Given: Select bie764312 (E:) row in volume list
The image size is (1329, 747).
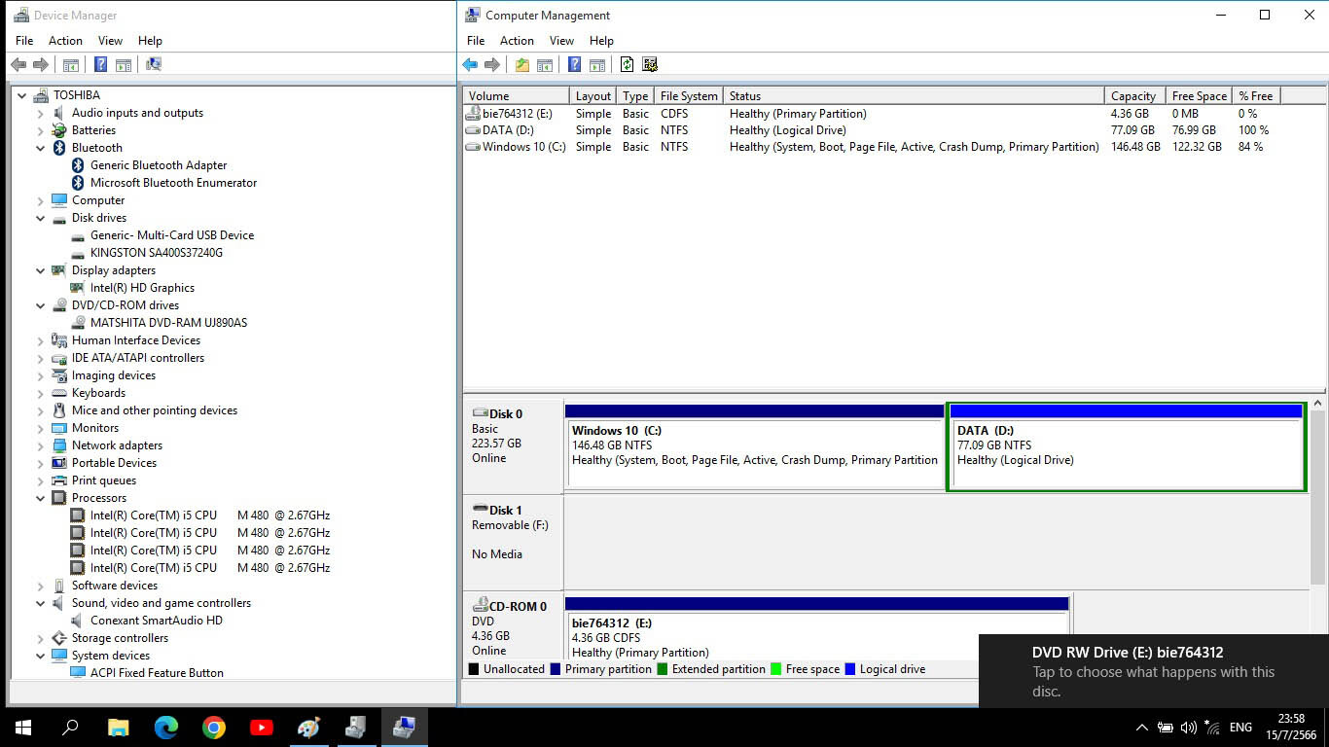Looking at the screenshot, I should point(893,114).
